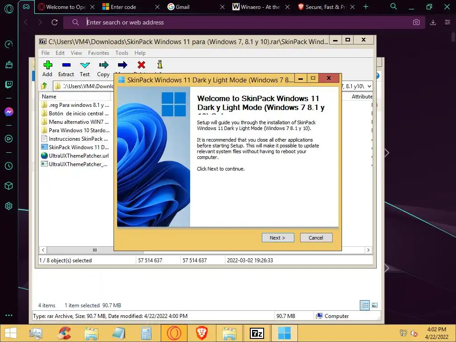Open GX Corner gamepad icon

26,7
